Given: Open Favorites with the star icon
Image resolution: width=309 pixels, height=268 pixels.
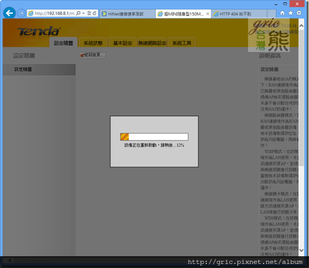Looking at the screenshot, I should point(291,13).
